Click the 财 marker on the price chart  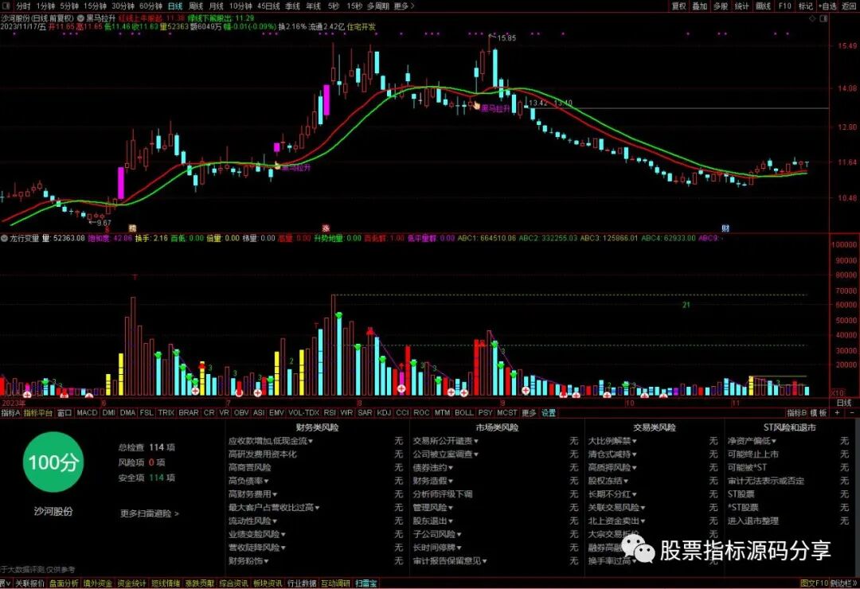[x=725, y=228]
